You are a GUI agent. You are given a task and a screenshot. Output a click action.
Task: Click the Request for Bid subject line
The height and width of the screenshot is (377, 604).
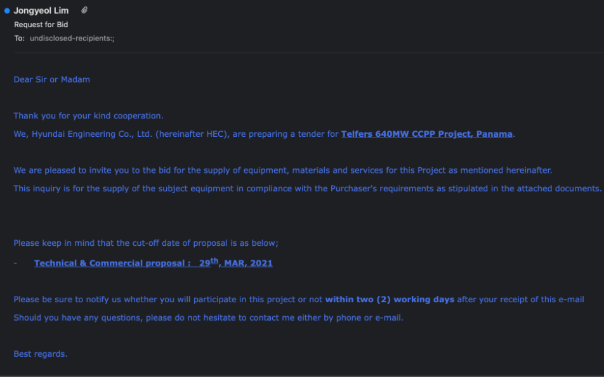coord(41,25)
